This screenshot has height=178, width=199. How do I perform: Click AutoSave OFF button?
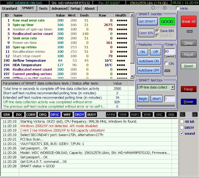tap(149, 70)
